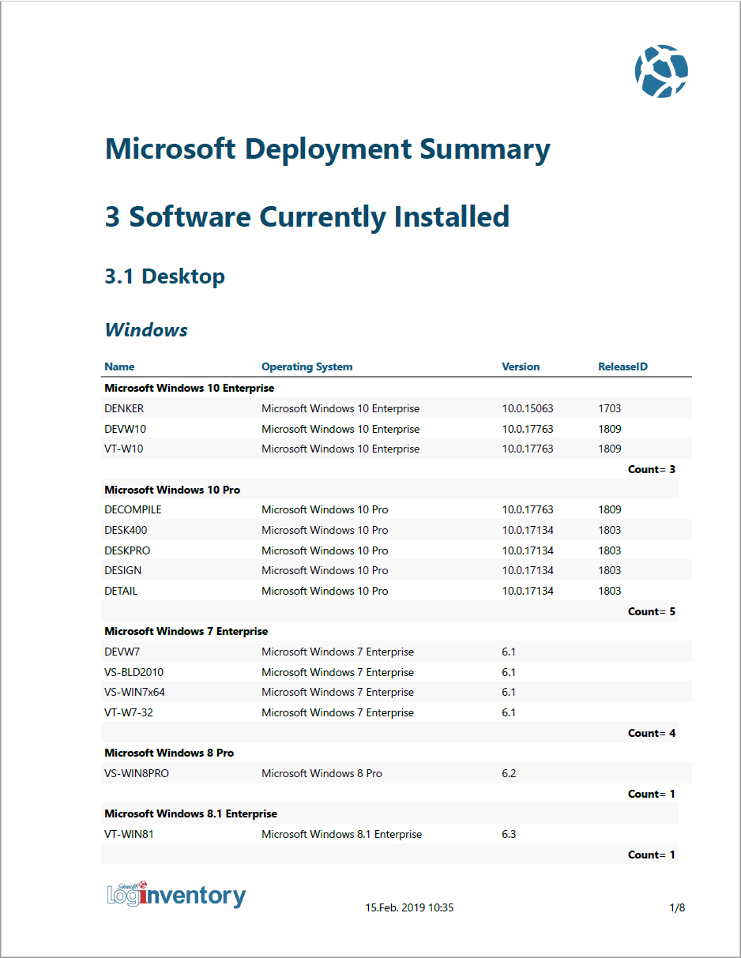
Task: Click the italic "Windows" subheading
Action: click(146, 329)
